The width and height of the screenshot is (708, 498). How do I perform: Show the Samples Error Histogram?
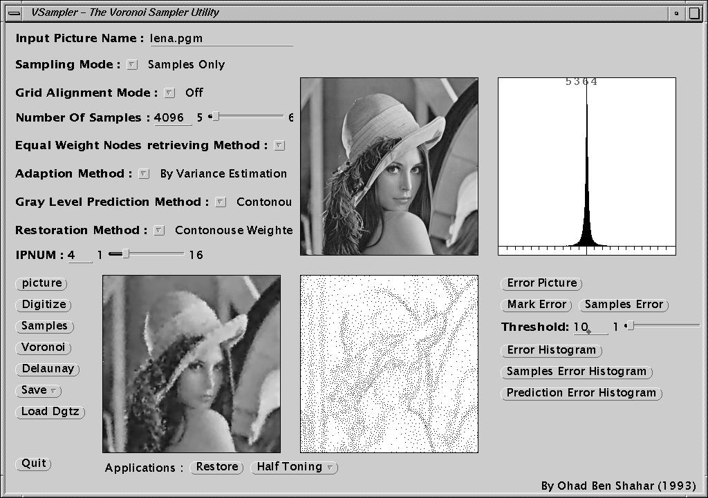[577, 372]
